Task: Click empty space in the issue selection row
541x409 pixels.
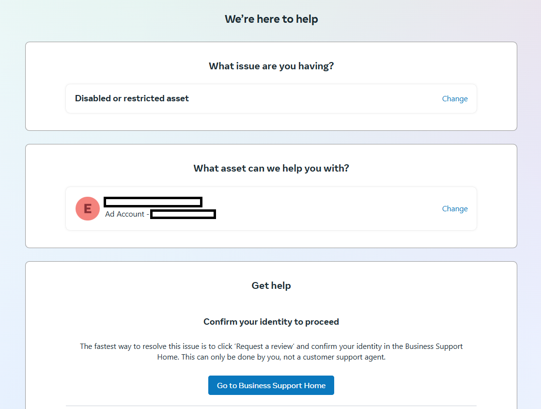Action: (x=310, y=98)
